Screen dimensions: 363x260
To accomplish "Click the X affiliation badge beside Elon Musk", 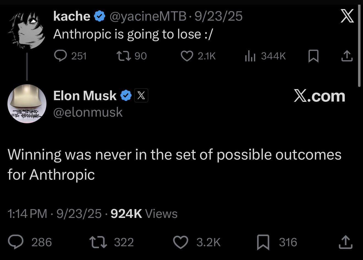I will pyautogui.click(x=141, y=95).
